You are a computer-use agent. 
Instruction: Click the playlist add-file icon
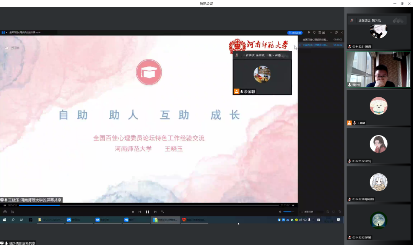(x=328, y=212)
